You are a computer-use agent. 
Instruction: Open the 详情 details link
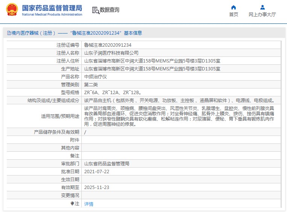[89, 204]
